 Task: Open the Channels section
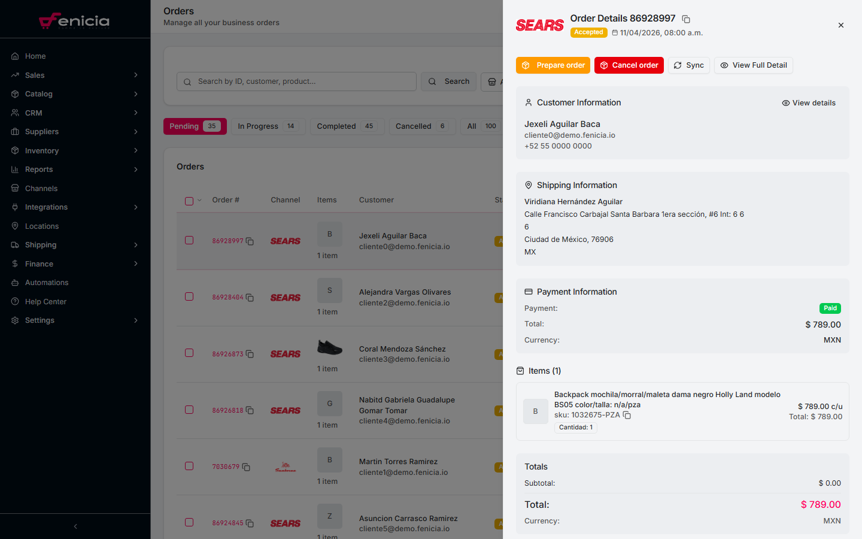coord(40,188)
